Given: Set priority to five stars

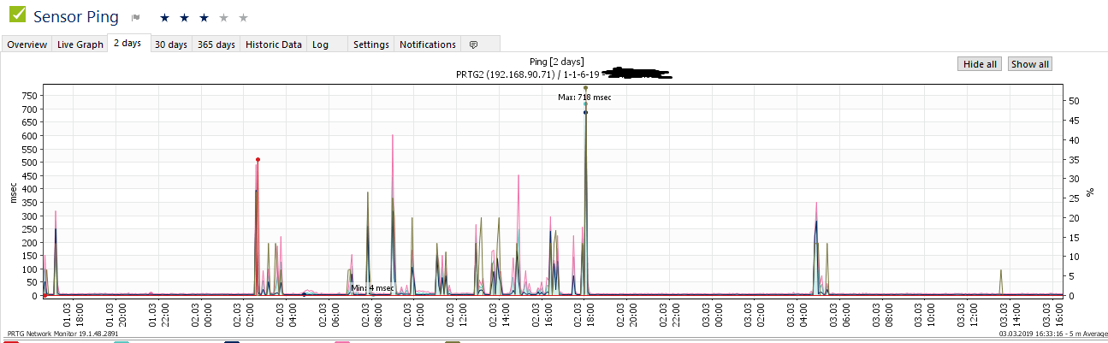Looking at the screenshot, I should 244,17.
